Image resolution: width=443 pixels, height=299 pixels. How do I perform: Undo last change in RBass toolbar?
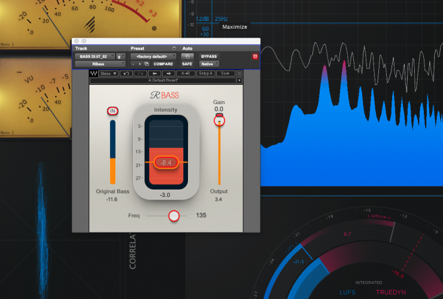[126, 74]
